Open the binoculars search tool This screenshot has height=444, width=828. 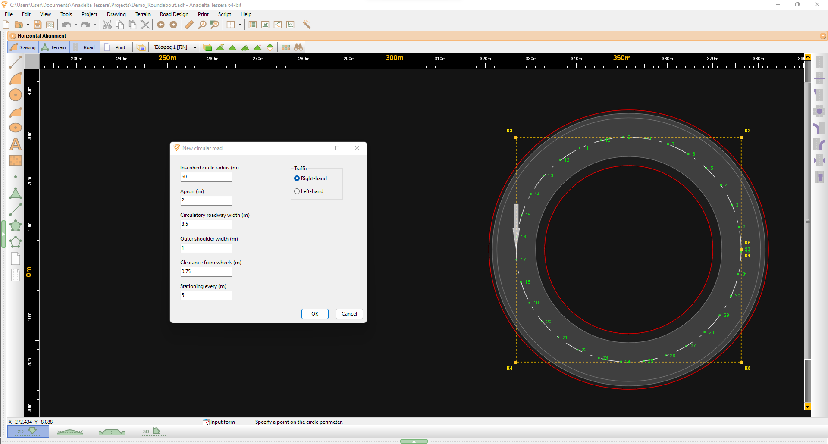(x=298, y=47)
